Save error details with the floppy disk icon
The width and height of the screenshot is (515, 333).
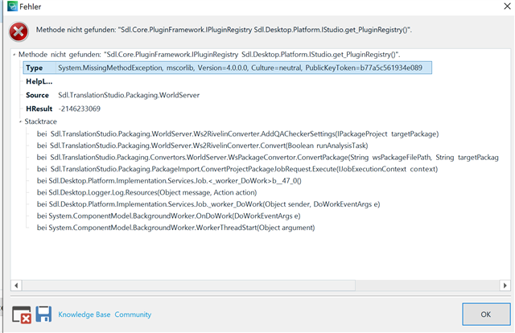pyautogui.click(x=43, y=314)
